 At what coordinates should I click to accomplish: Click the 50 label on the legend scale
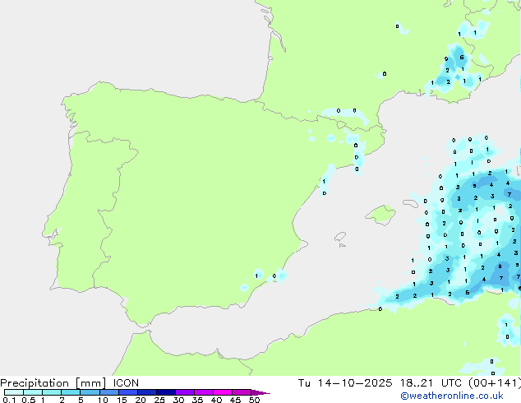click(x=254, y=401)
